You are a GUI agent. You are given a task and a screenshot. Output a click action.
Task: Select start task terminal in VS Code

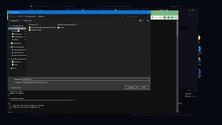tap(190, 97)
